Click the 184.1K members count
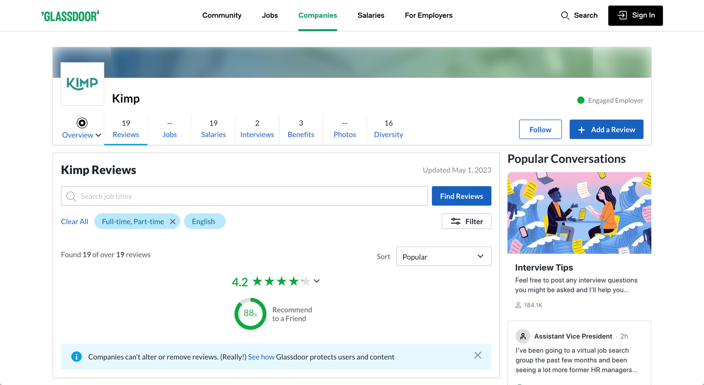The width and height of the screenshot is (704, 385). (x=533, y=305)
